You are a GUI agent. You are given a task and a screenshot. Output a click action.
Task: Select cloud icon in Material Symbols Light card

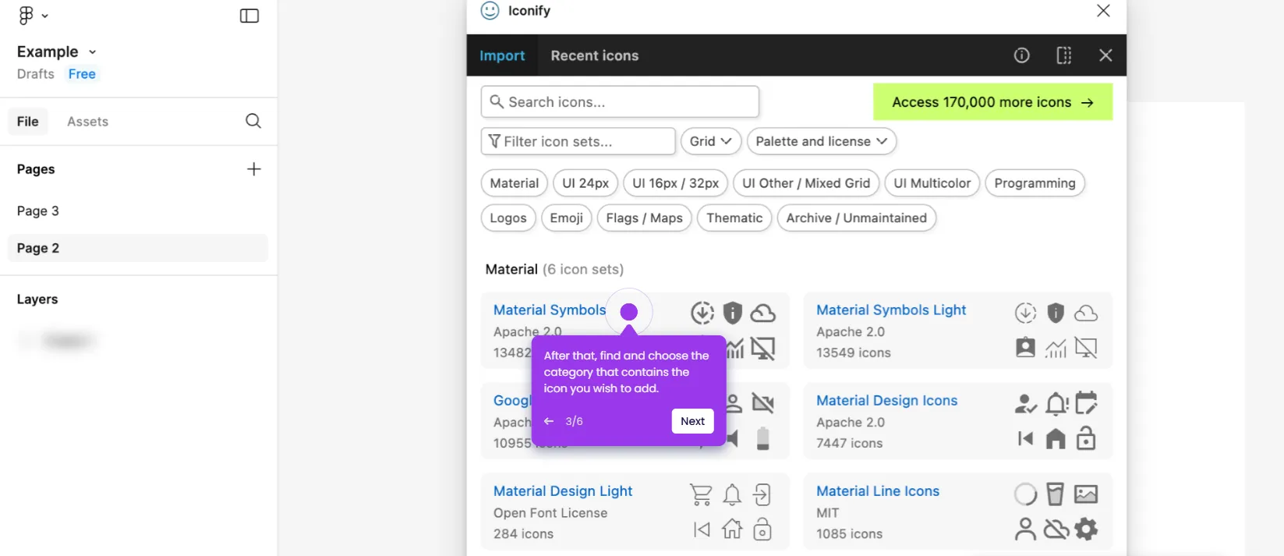(1086, 313)
